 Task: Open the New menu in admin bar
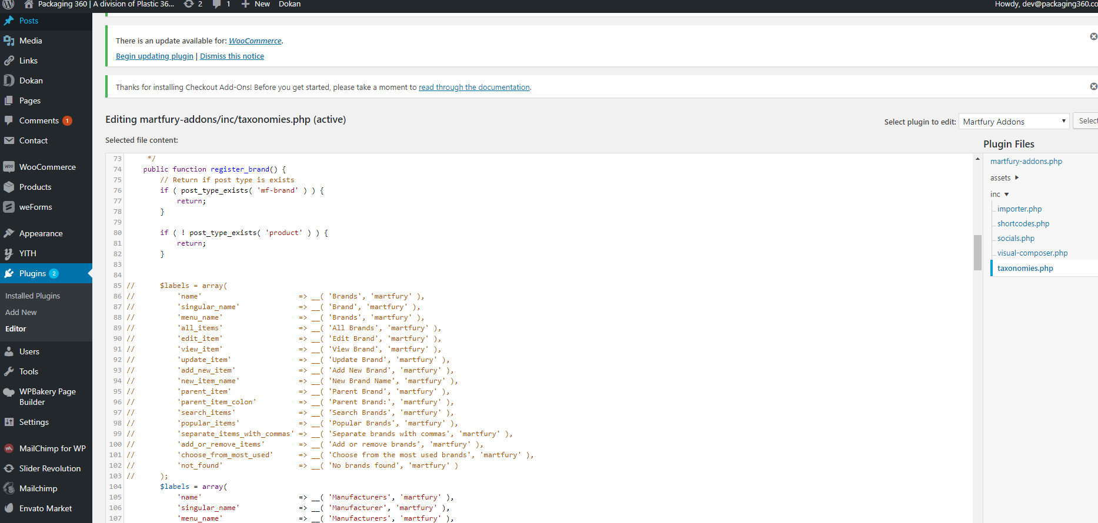(256, 4)
